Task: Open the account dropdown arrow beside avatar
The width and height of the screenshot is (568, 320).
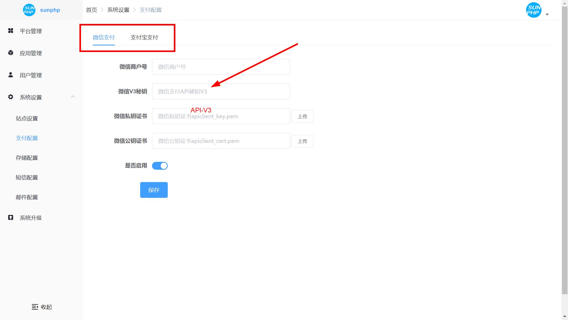Action: (x=547, y=14)
